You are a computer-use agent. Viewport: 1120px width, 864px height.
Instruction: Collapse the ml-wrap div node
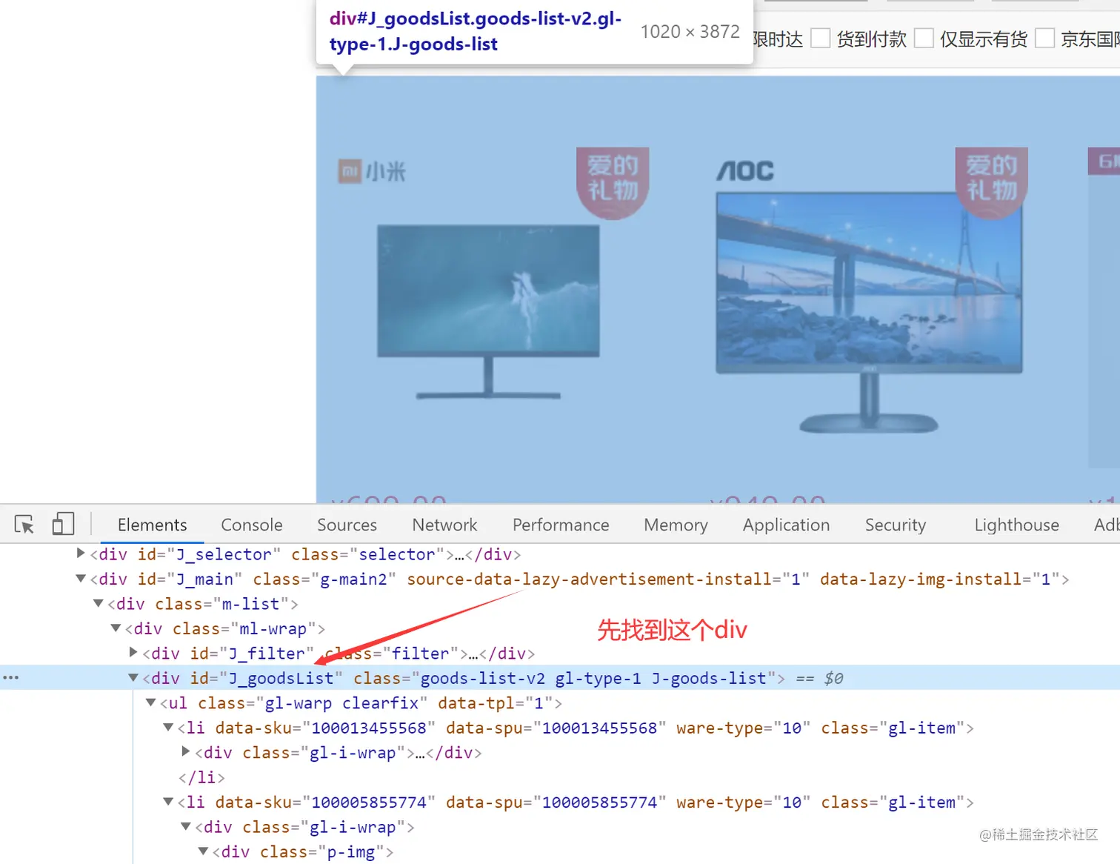tap(116, 628)
